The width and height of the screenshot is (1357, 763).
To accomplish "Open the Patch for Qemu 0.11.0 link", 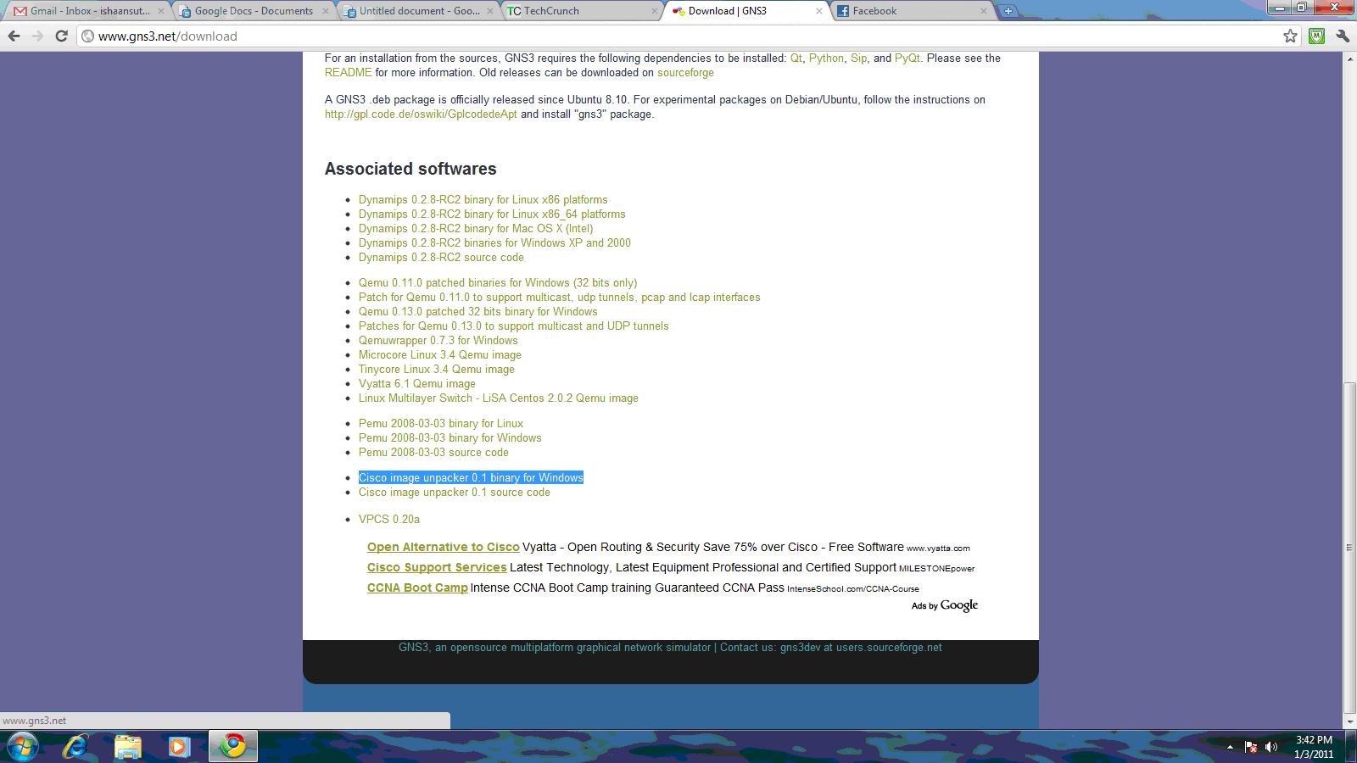I will coord(559,298).
